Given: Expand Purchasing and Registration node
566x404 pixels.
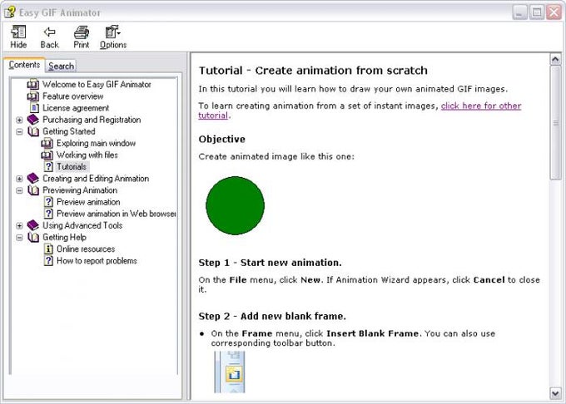Looking at the screenshot, I should tap(19, 120).
